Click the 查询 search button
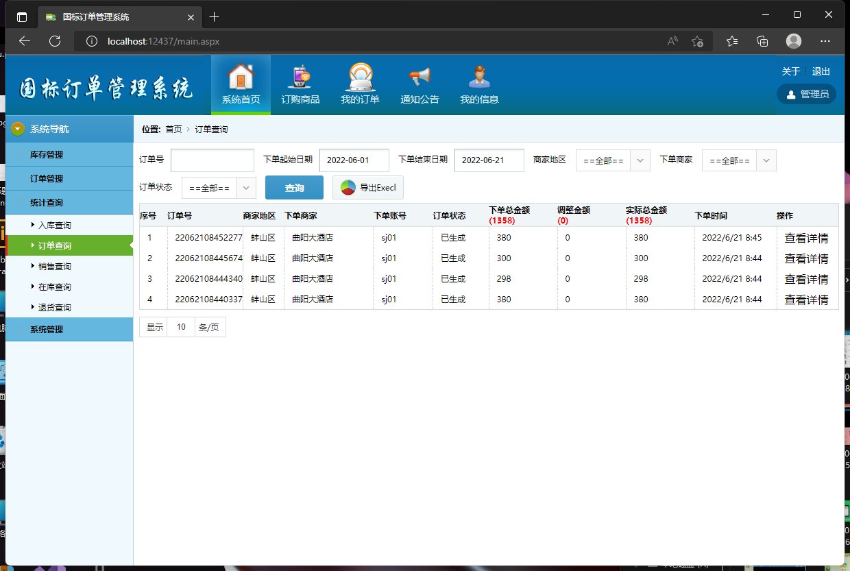 coord(294,187)
